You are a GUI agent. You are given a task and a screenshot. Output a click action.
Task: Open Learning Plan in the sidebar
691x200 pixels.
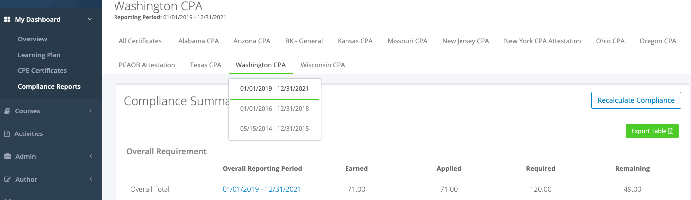39,55
